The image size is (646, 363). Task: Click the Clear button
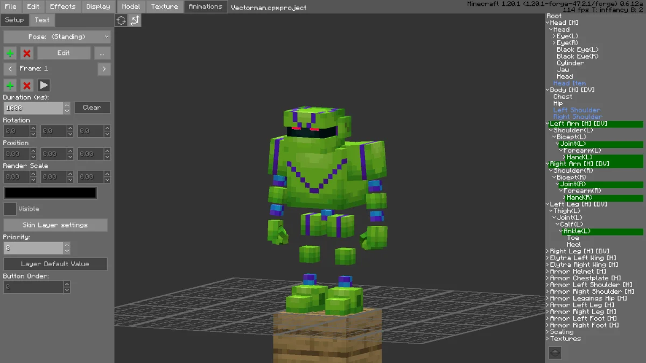(92, 108)
